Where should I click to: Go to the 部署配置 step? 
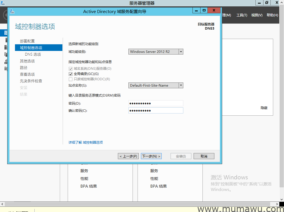[x=27, y=41]
